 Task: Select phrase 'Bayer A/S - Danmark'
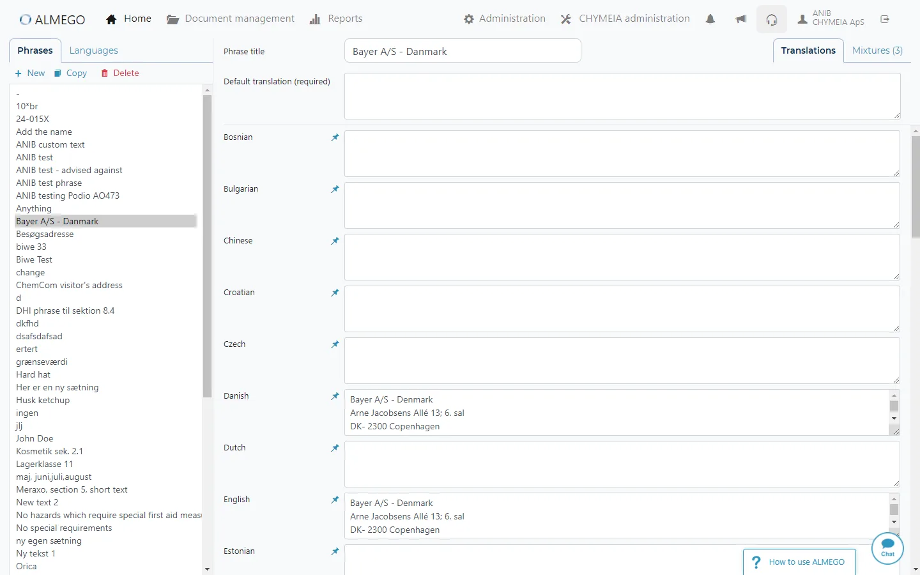(x=105, y=221)
